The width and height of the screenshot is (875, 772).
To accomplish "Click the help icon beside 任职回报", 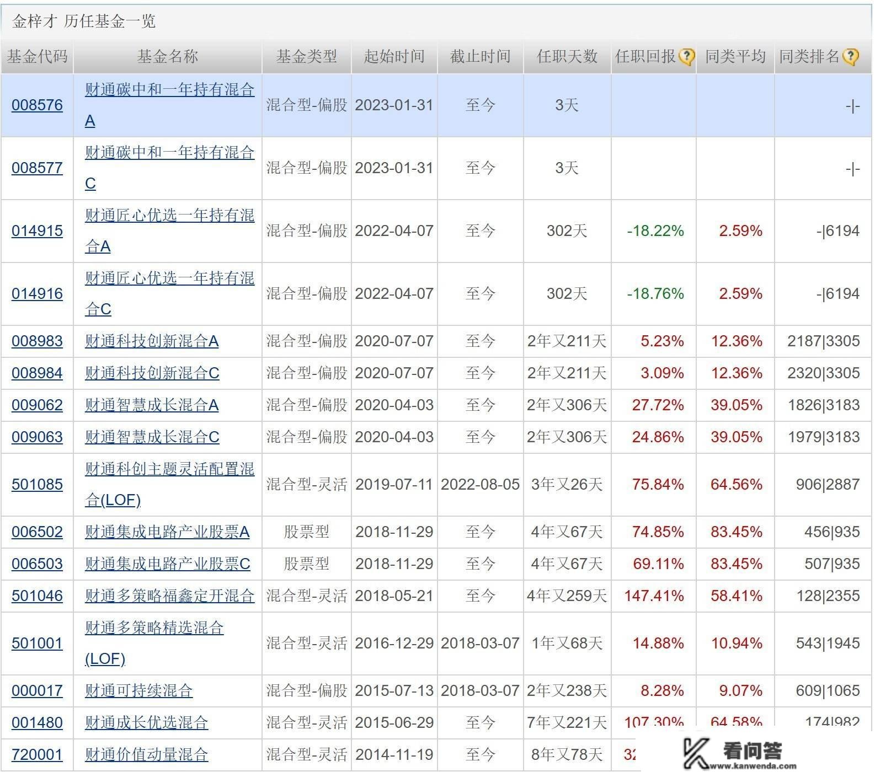I will 686,56.
